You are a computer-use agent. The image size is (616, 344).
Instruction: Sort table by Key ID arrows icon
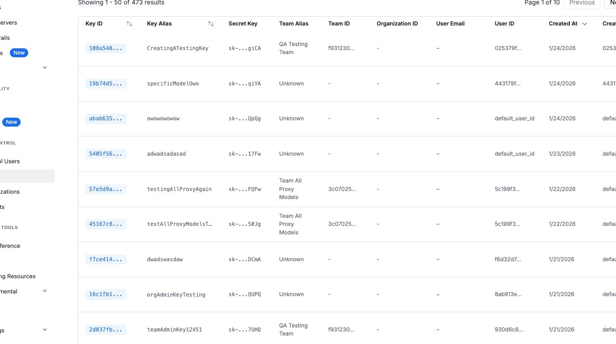[129, 24]
